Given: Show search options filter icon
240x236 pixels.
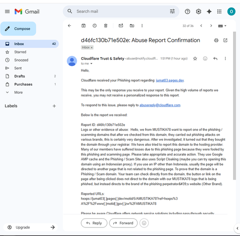Looking at the screenshot, I should [x=172, y=12].
